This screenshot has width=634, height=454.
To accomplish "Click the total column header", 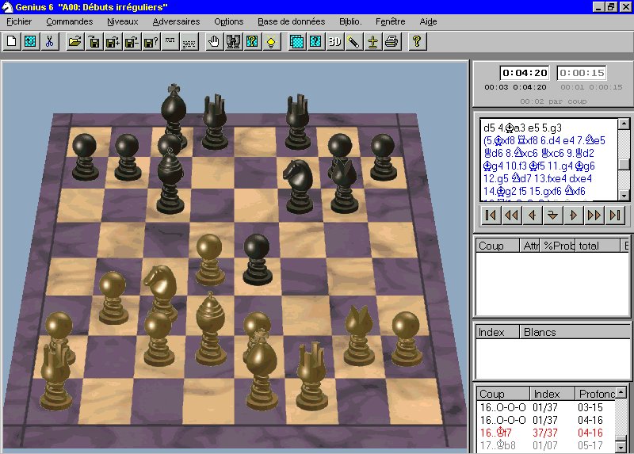I will (598, 246).
